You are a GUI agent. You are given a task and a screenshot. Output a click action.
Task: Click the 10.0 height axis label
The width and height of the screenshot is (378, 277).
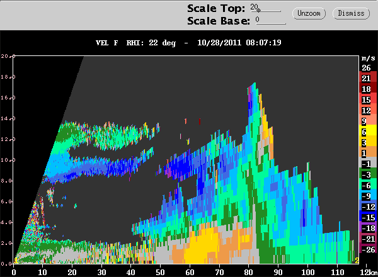pyautogui.click(x=8, y=160)
